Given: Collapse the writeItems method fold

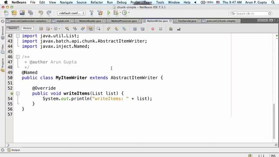Looking at the screenshot, I should coord(17,93).
